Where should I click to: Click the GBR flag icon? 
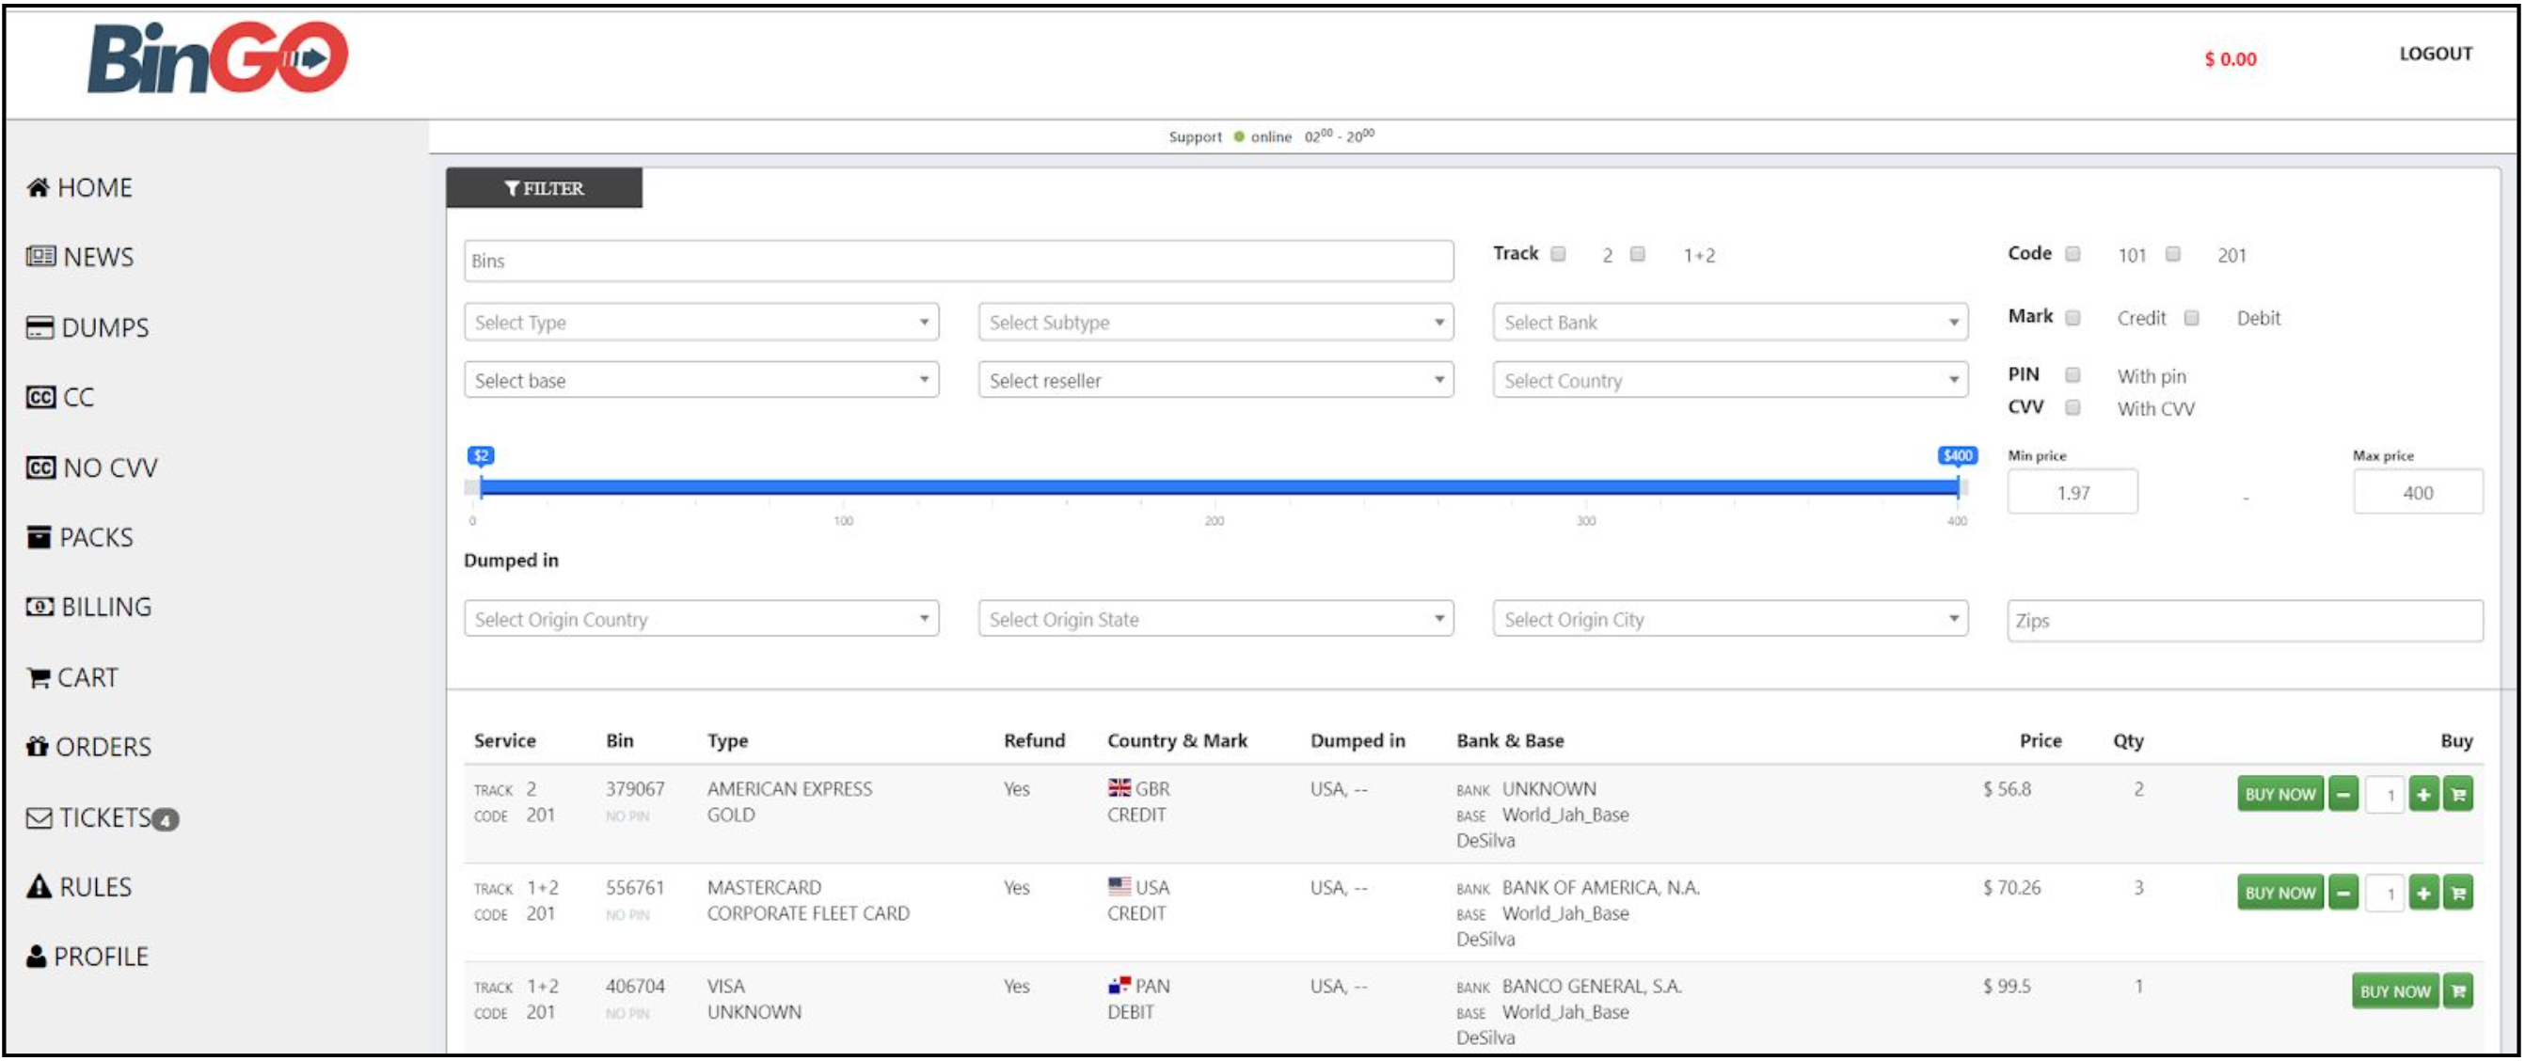point(1120,788)
